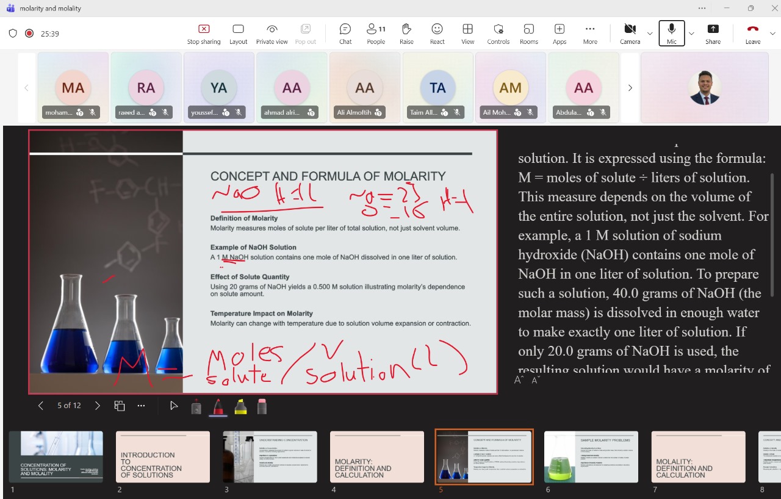Expand the Leave options arrow

[772, 34]
